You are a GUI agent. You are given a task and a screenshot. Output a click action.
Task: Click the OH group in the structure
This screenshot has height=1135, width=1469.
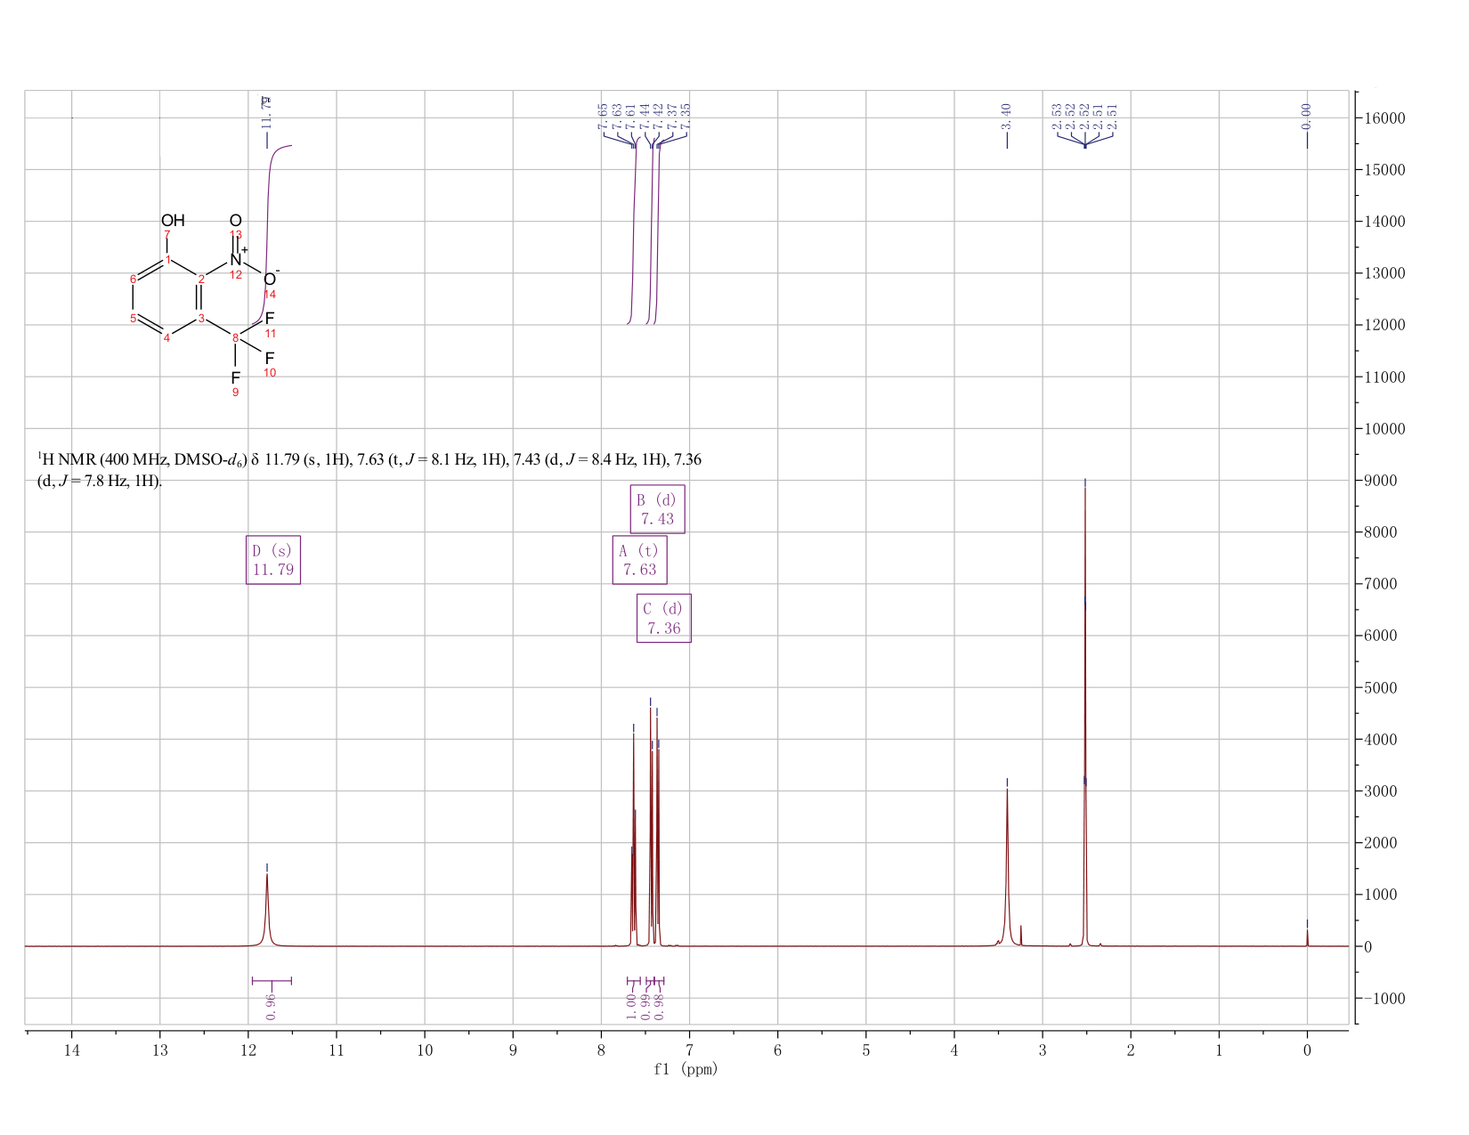[173, 221]
